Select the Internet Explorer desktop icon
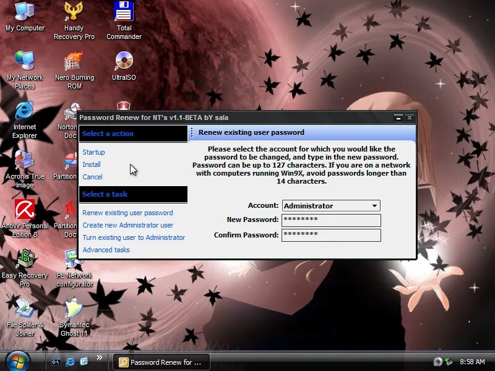 [x=25, y=120]
